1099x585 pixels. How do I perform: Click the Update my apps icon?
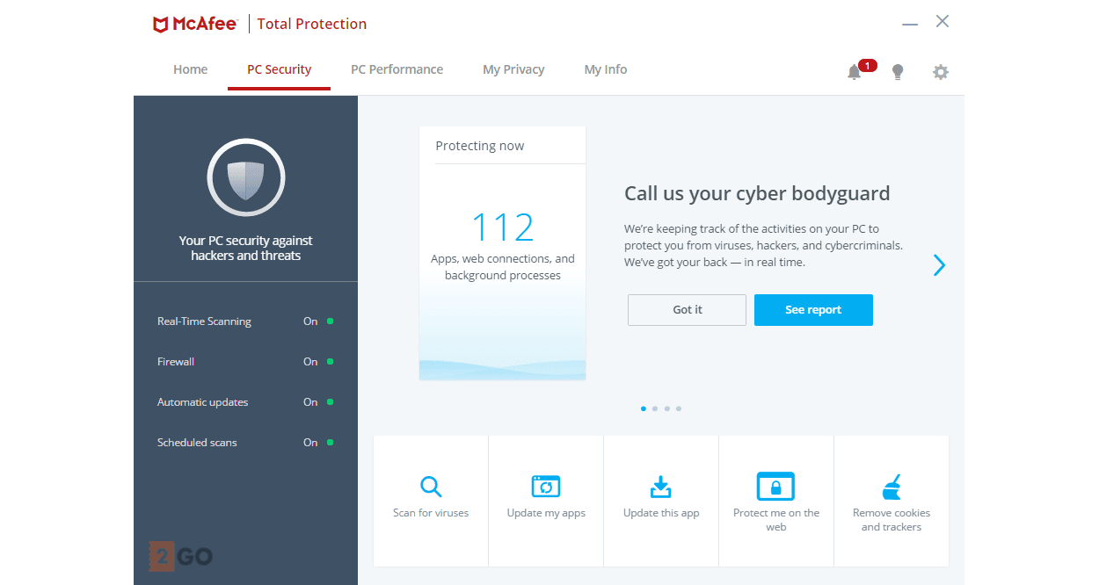pos(546,486)
